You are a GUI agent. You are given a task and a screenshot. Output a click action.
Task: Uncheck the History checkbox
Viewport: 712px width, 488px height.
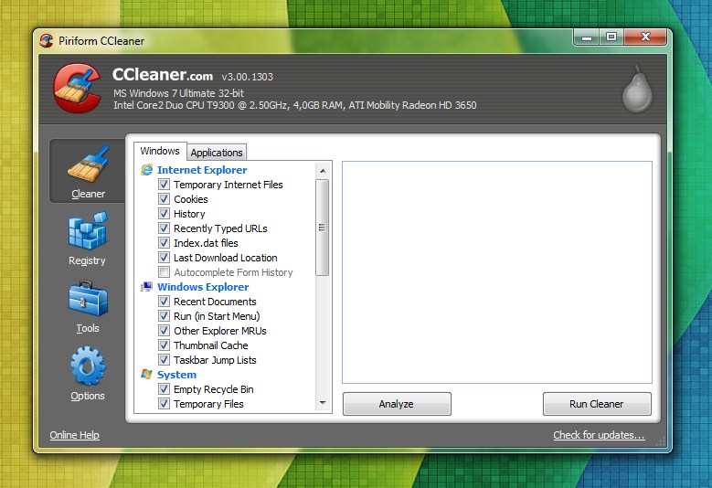[x=164, y=213]
